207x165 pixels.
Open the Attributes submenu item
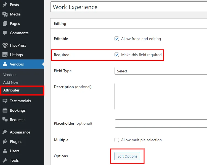point(12,90)
